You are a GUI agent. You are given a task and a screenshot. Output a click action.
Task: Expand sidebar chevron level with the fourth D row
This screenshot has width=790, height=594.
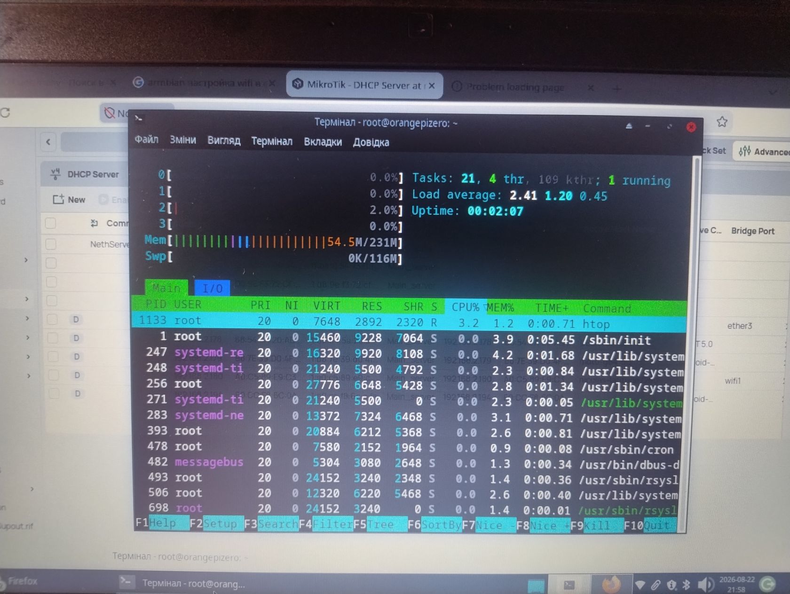29,376
